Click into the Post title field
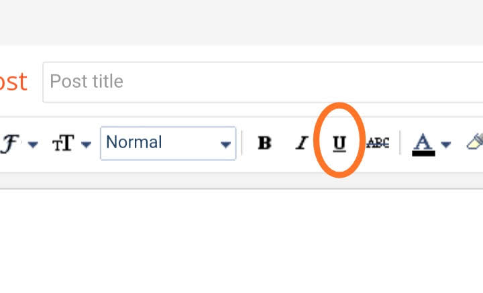Image resolution: width=483 pixels, height=293 pixels. pos(262,82)
